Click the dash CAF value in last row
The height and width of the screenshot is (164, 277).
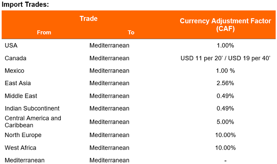(225, 160)
